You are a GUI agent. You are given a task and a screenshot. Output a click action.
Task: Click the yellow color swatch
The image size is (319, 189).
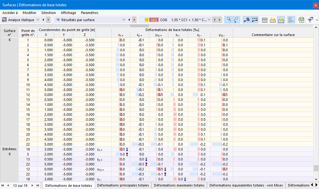146,20
